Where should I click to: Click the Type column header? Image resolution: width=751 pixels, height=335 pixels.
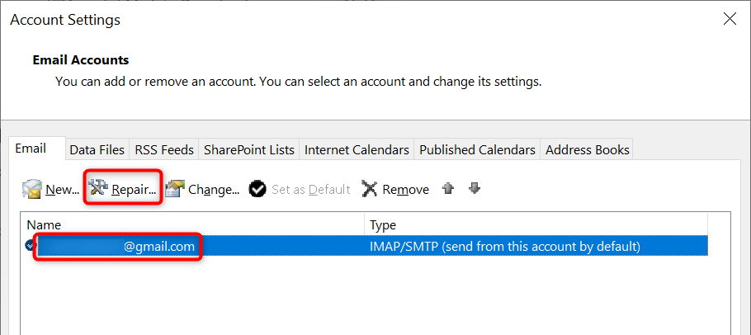(x=383, y=224)
